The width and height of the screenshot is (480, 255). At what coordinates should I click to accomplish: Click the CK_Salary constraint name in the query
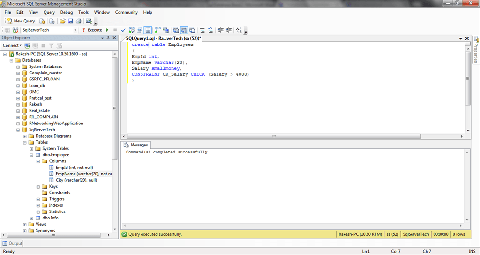[175, 74]
